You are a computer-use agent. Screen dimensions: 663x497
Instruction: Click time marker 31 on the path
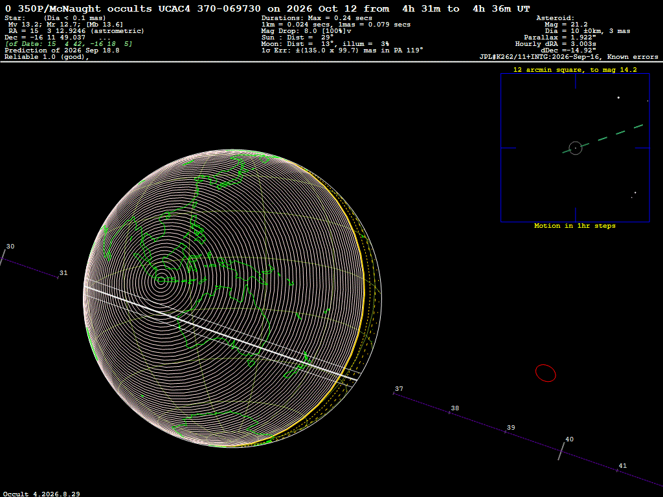[63, 273]
